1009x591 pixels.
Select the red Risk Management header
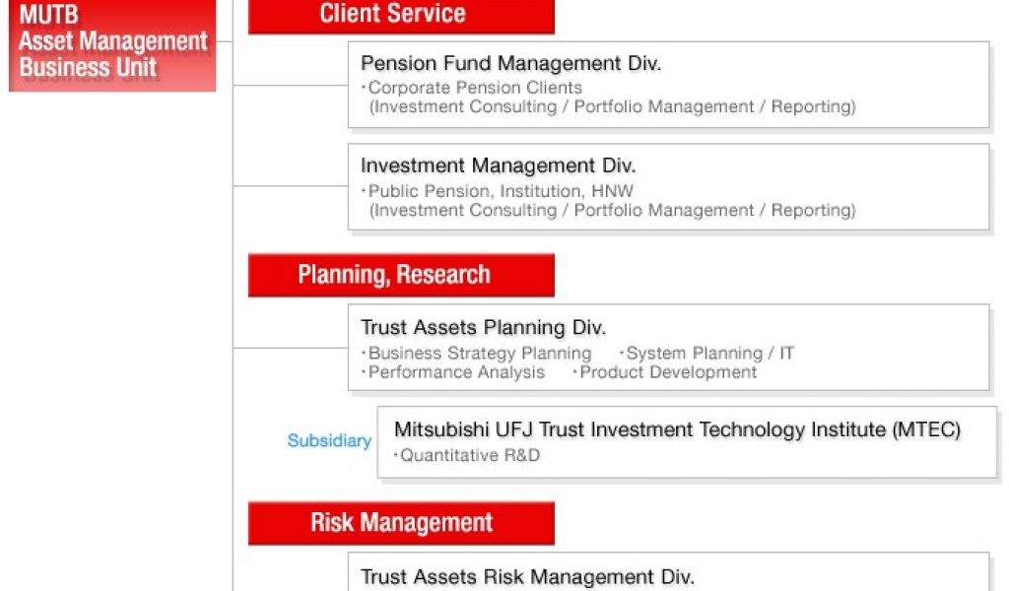tap(401, 523)
